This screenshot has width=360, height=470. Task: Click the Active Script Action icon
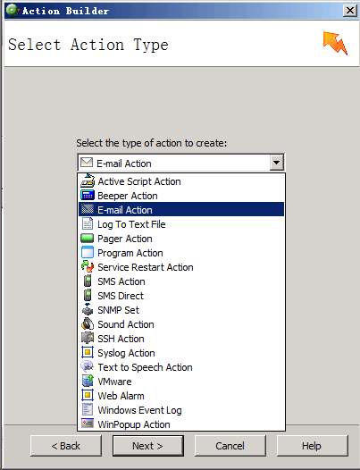tap(88, 180)
